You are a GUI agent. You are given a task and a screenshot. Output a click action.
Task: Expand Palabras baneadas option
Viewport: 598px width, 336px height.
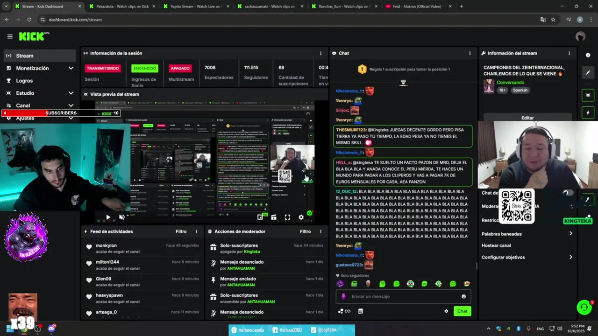[527, 234]
